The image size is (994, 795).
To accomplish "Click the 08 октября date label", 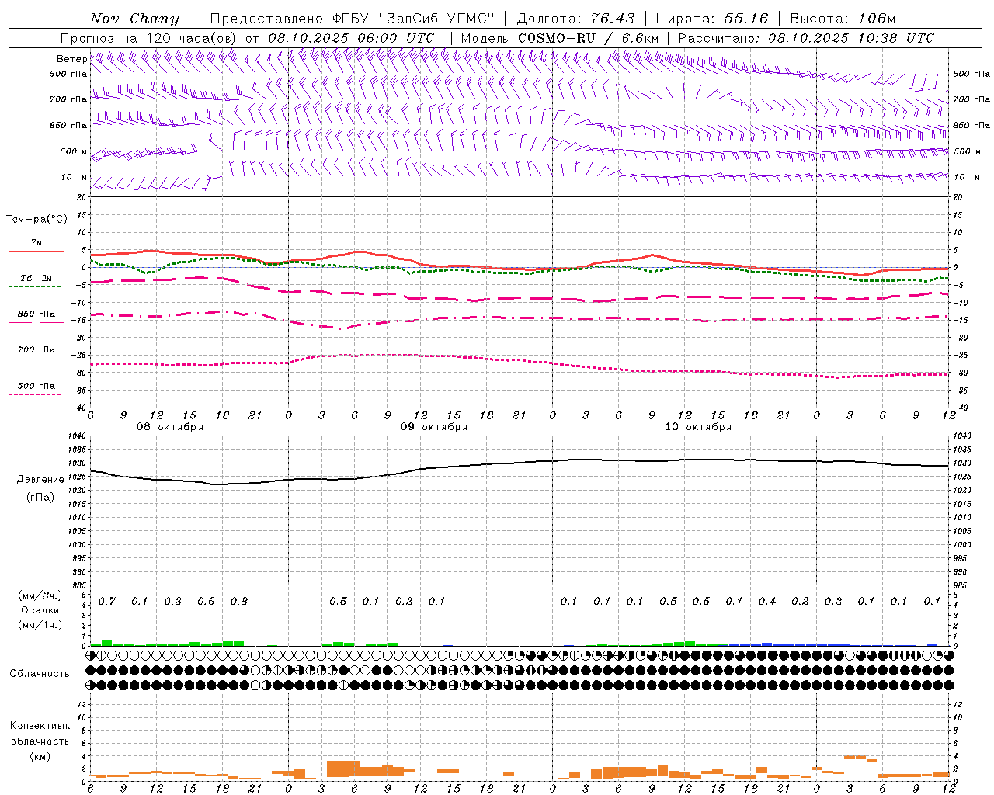I will (170, 427).
